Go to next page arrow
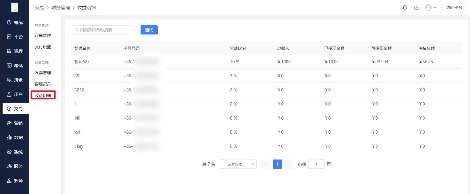470x194 pixels. (289, 164)
